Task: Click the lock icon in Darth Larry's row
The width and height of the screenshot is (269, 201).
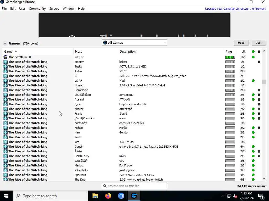Action: (x=259, y=156)
